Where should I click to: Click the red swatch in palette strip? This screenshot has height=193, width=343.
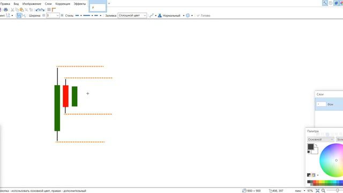[x=315, y=182]
